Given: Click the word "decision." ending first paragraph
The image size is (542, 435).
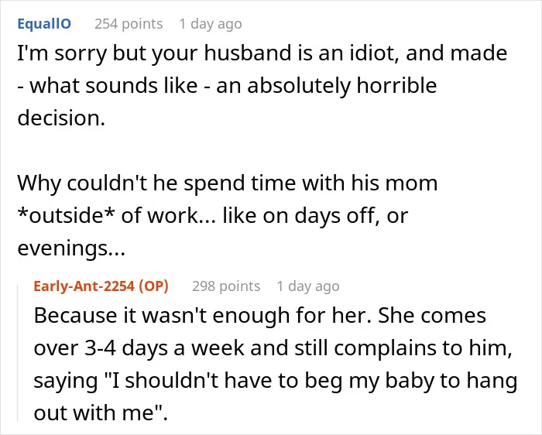Looking at the screenshot, I should (61, 118).
